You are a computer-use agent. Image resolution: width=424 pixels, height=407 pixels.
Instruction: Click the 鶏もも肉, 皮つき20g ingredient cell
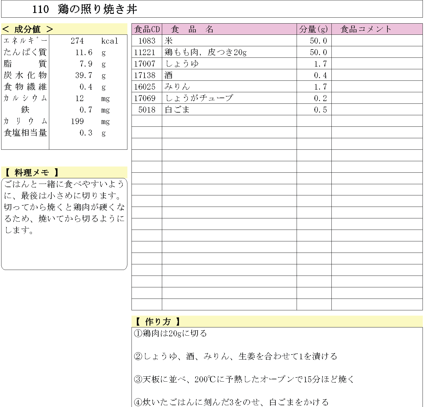[206, 52]
